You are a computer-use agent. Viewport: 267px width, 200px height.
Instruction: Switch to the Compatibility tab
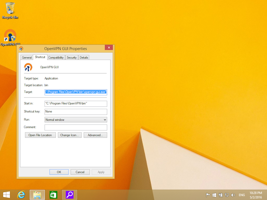(x=56, y=57)
